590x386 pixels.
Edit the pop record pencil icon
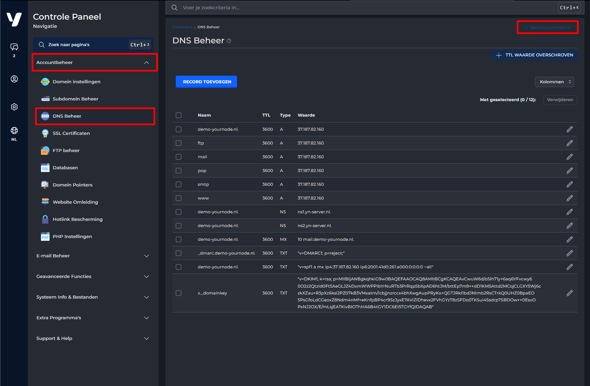click(570, 171)
